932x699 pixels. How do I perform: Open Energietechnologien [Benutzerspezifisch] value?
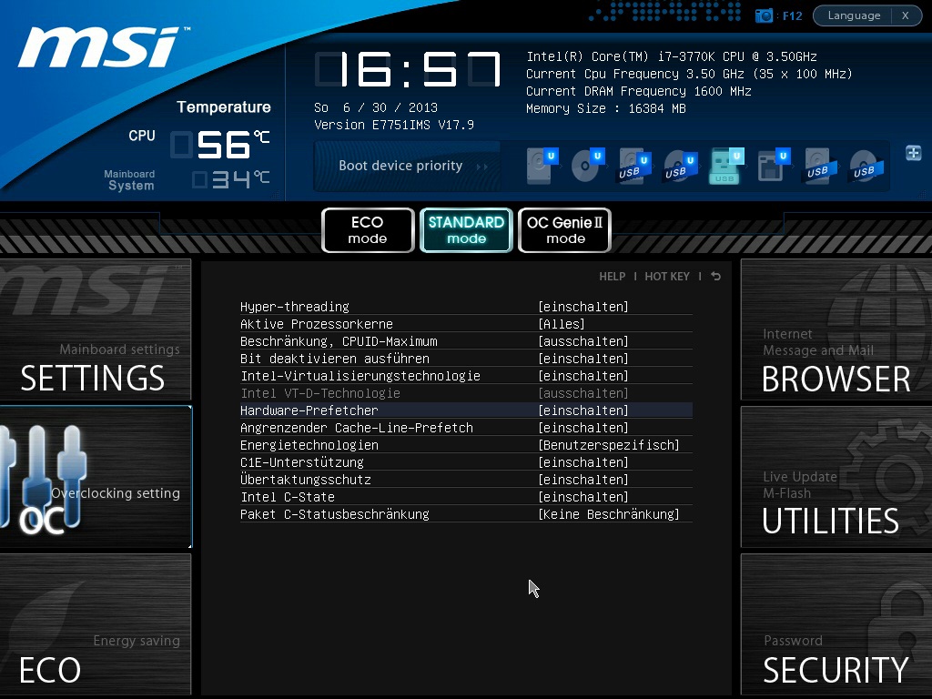pyautogui.click(x=609, y=444)
